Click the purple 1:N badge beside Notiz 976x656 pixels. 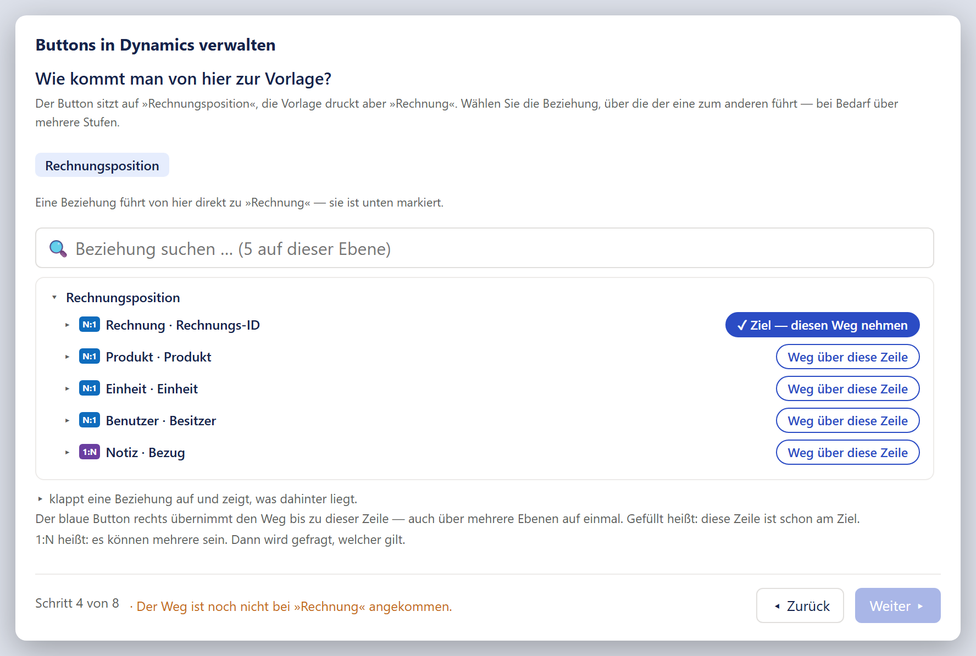click(90, 452)
